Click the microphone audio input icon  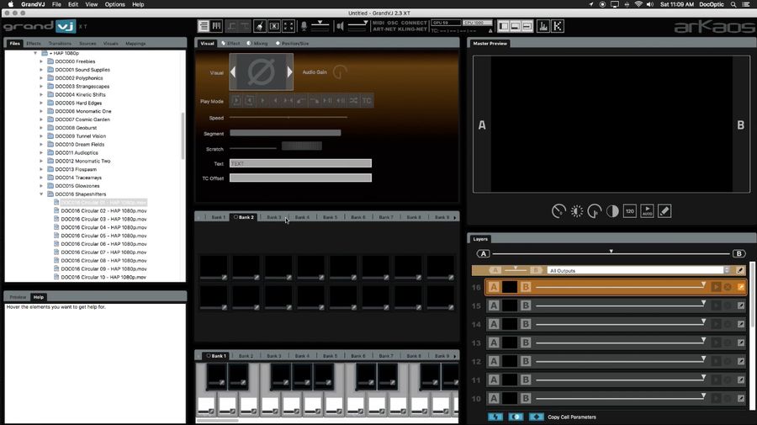(x=304, y=26)
